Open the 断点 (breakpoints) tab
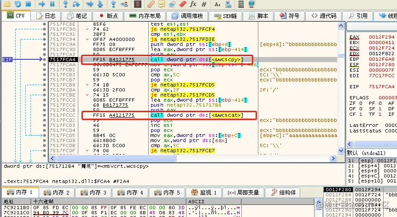397x217 pixels. pyautogui.click(x=108, y=16)
